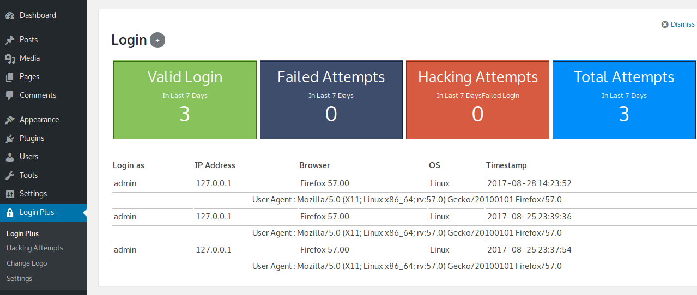This screenshot has height=295, width=697.
Task: Click the Posts pushpin icon
Action: pyautogui.click(x=10, y=40)
